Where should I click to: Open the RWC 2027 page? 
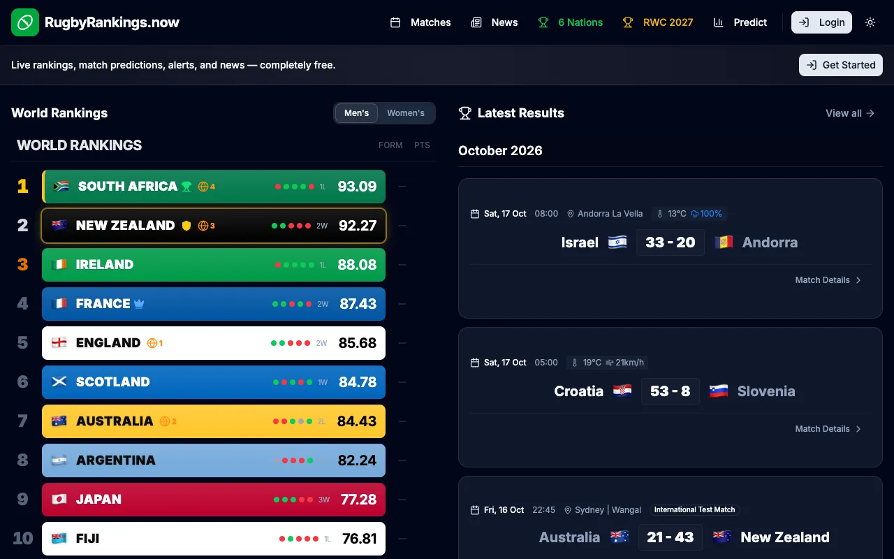658,22
